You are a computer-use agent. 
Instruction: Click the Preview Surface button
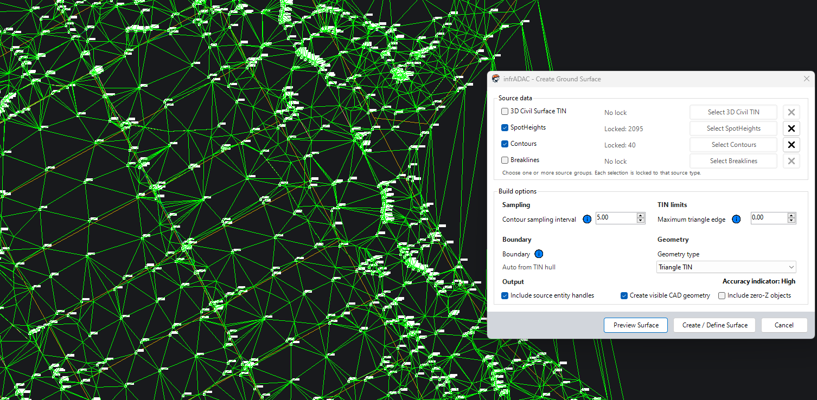coord(636,325)
